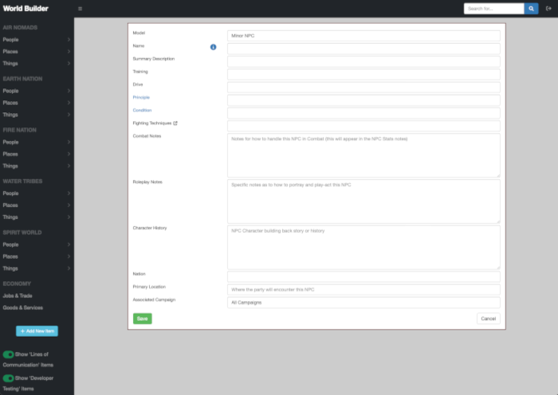Screen dimensions: 558x395
Task: Click the green Save button
Action: pyautogui.click(x=143, y=319)
